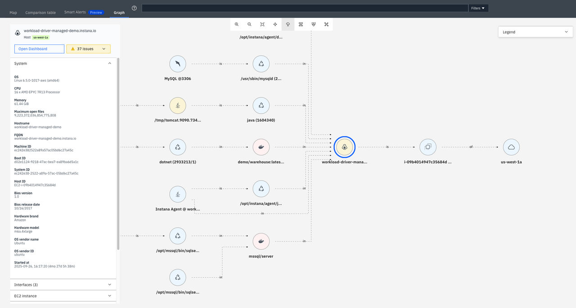Select the us-west-1a cloud node
The width and height of the screenshot is (576, 308).
tap(511, 147)
